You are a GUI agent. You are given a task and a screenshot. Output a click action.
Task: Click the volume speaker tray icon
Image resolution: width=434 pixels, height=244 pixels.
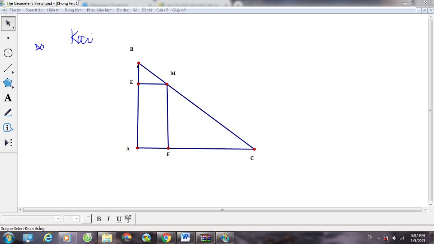(394, 238)
